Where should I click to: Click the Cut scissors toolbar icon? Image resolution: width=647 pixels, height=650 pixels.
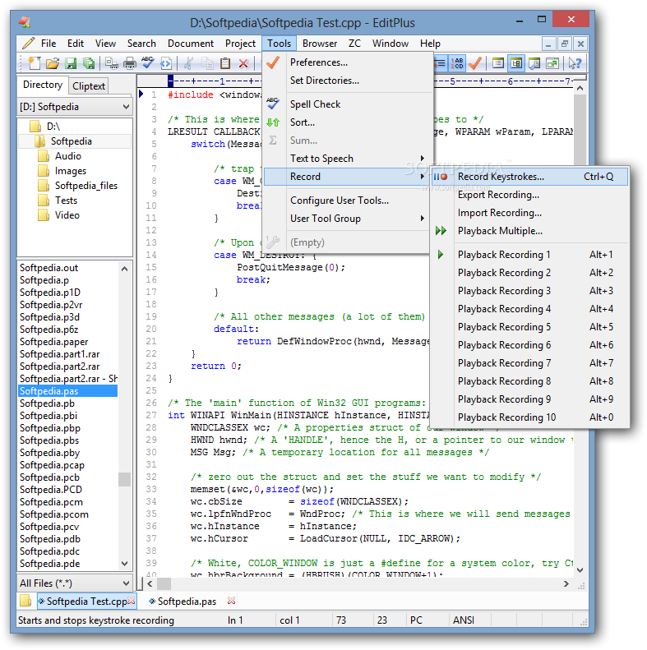click(x=189, y=63)
